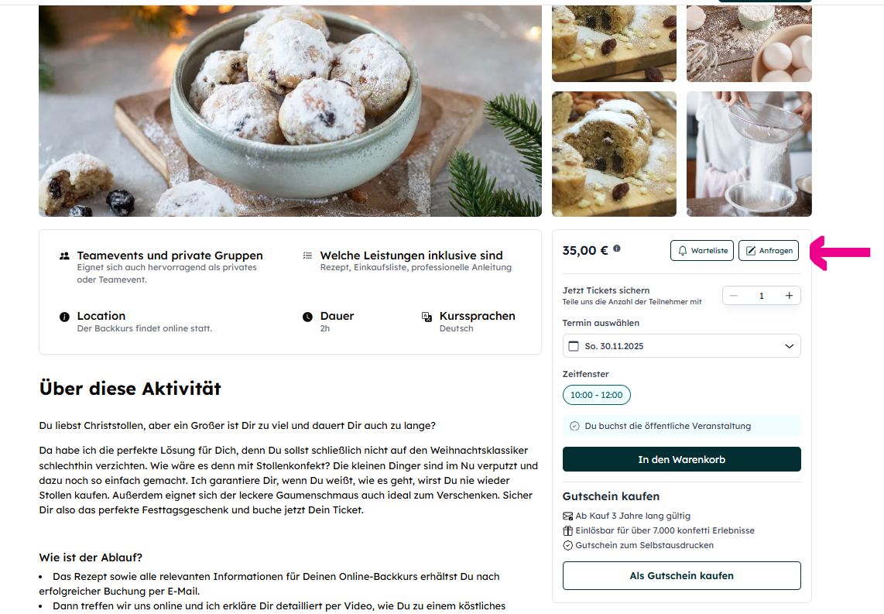Open the powdered sugar sifting thumbnail
This screenshot has height=614, width=884.
click(x=749, y=154)
